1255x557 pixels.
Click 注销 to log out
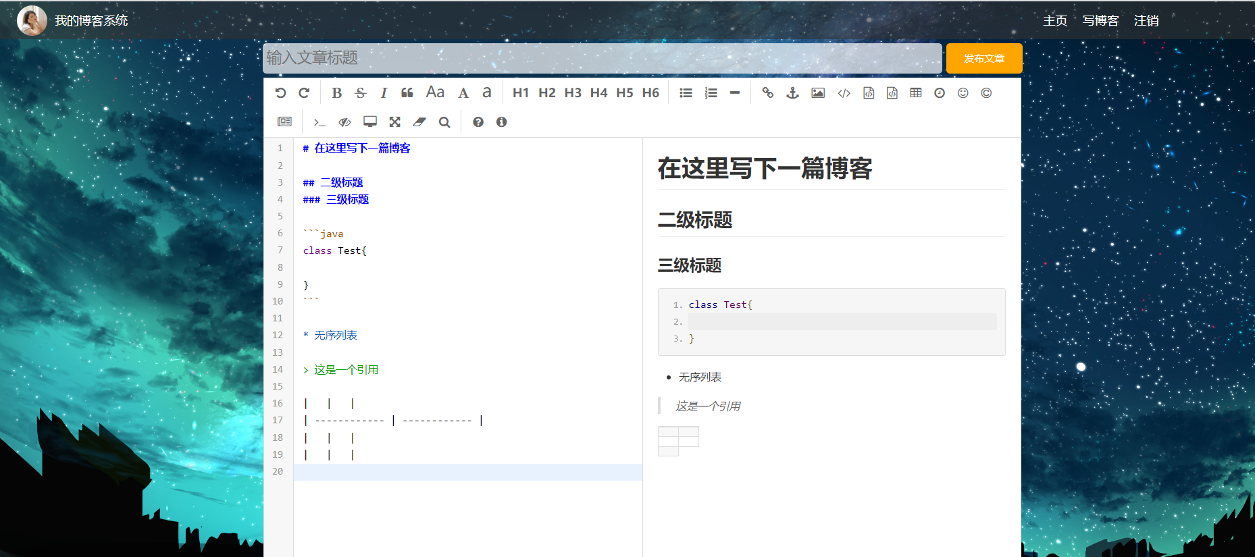coord(1146,21)
